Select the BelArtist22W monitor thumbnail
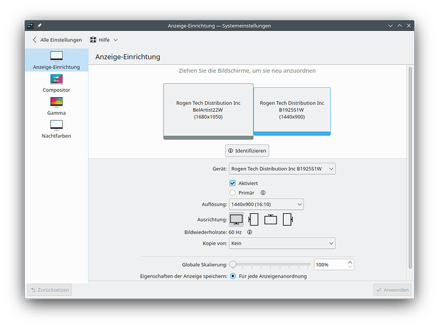The width and height of the screenshot is (439, 328). 208,110
